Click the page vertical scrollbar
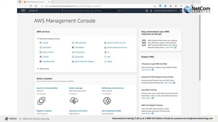This screenshot has width=218, height=122. (200, 48)
